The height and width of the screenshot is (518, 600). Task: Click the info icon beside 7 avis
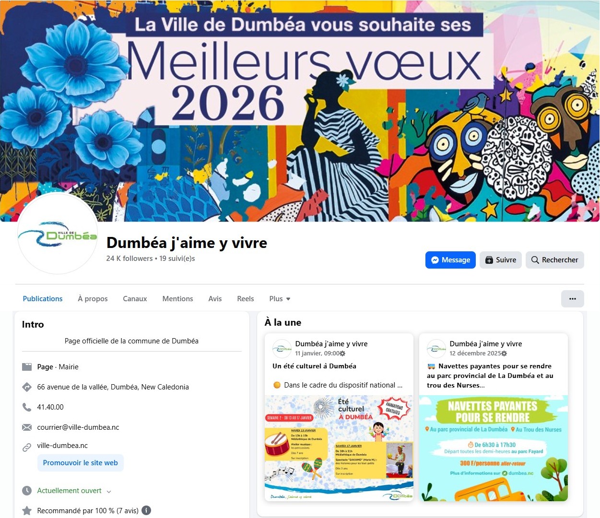146,510
